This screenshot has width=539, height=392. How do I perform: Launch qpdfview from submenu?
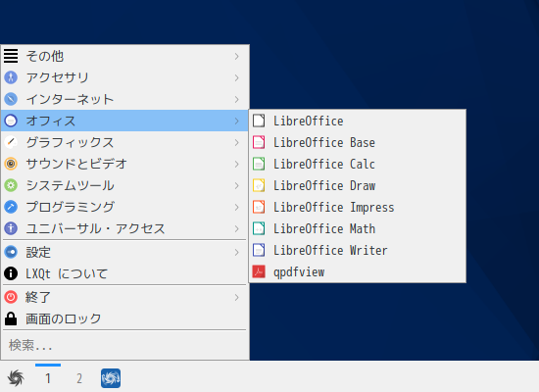(358, 271)
